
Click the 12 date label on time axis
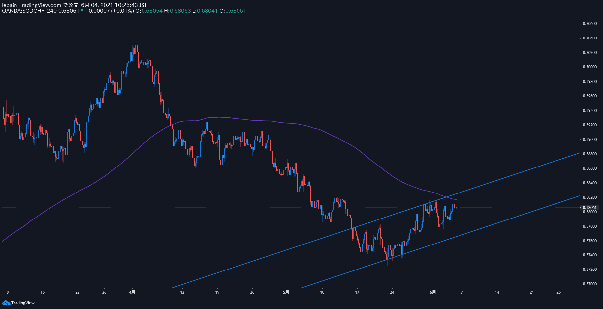tap(182, 292)
